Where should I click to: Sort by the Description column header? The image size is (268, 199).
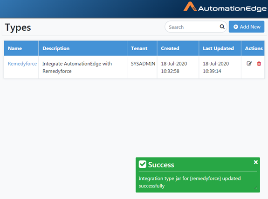56,48
